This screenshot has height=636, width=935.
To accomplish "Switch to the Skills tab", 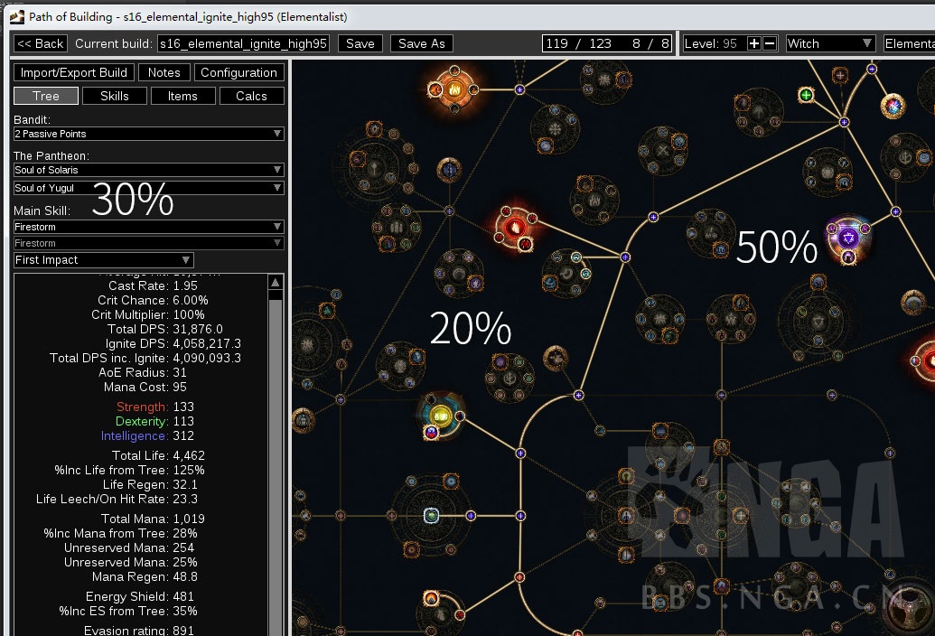I will pos(114,96).
